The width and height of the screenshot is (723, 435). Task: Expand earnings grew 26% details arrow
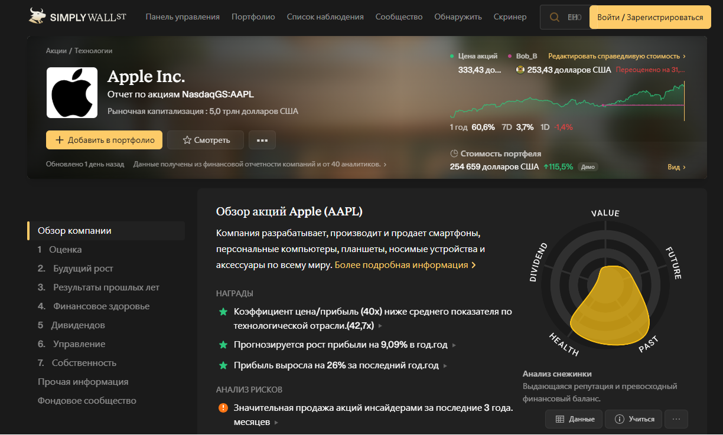click(445, 366)
